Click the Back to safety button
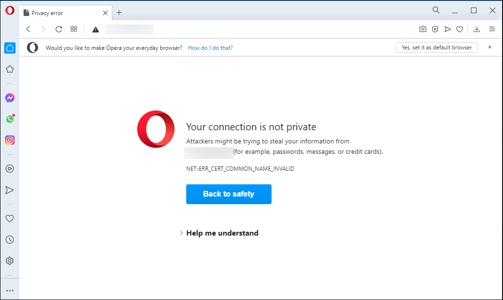503x300 pixels. tap(229, 194)
